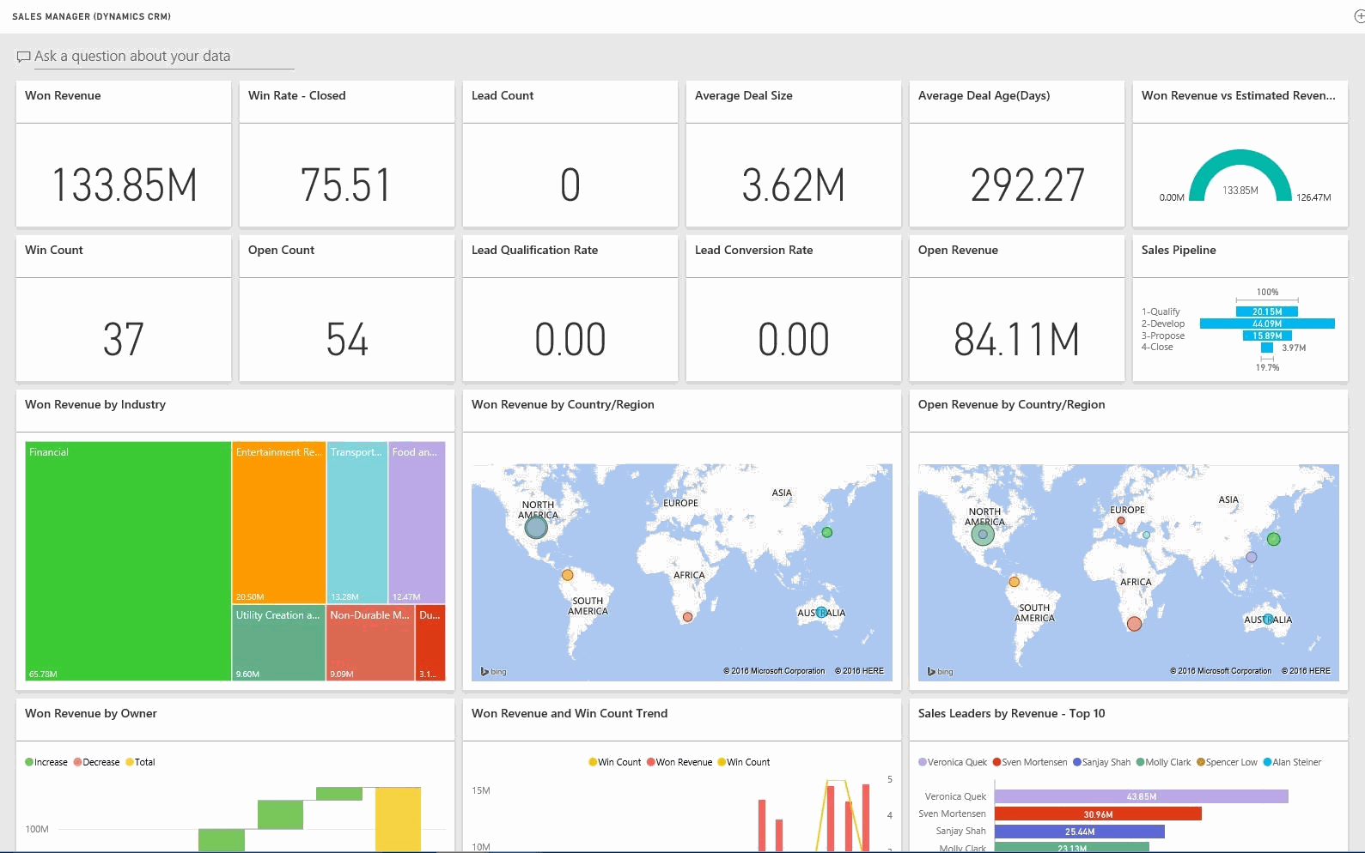This screenshot has width=1365, height=853.
Task: Click the Won Revenue by Industry title
Action: click(x=95, y=405)
